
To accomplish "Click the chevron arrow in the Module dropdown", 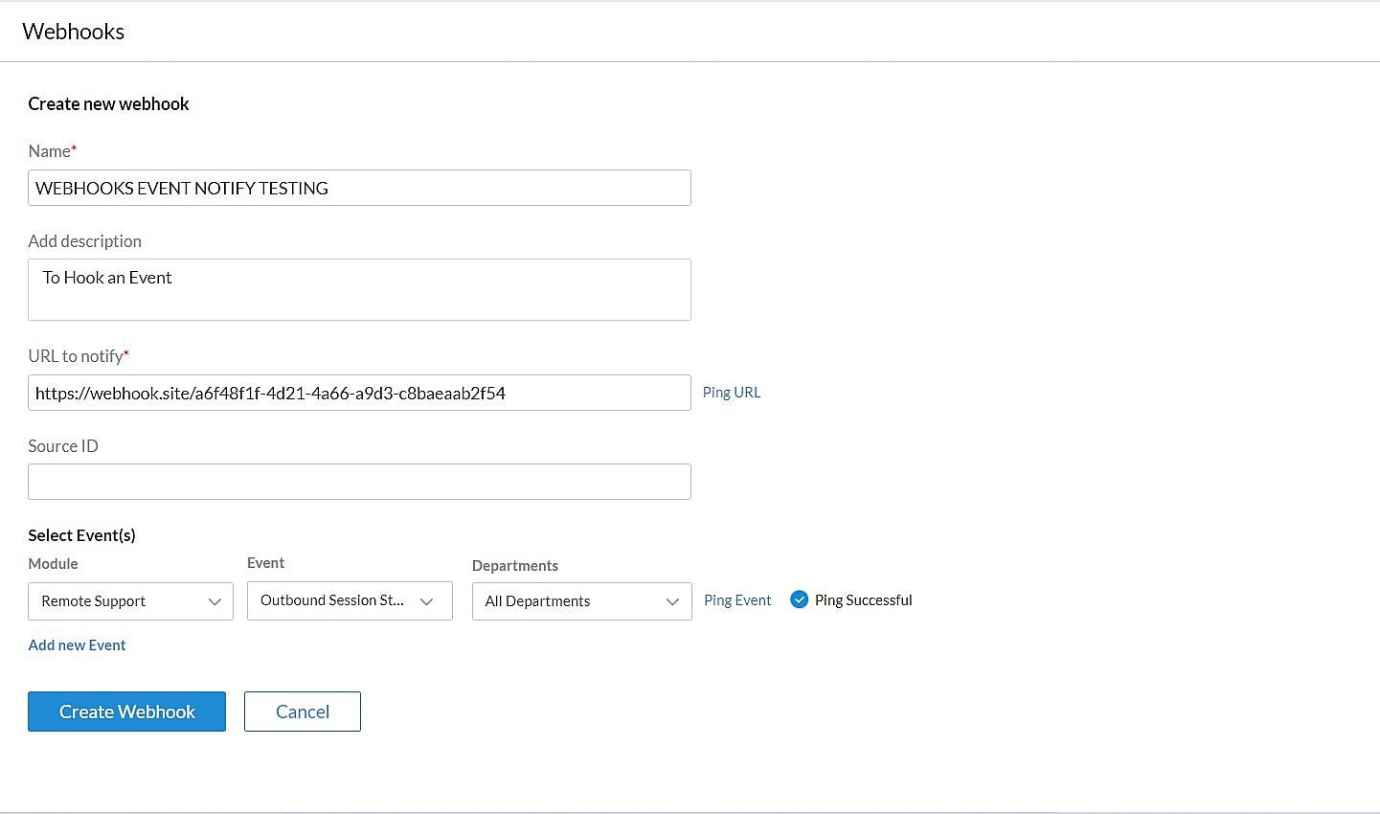I will click(x=215, y=601).
